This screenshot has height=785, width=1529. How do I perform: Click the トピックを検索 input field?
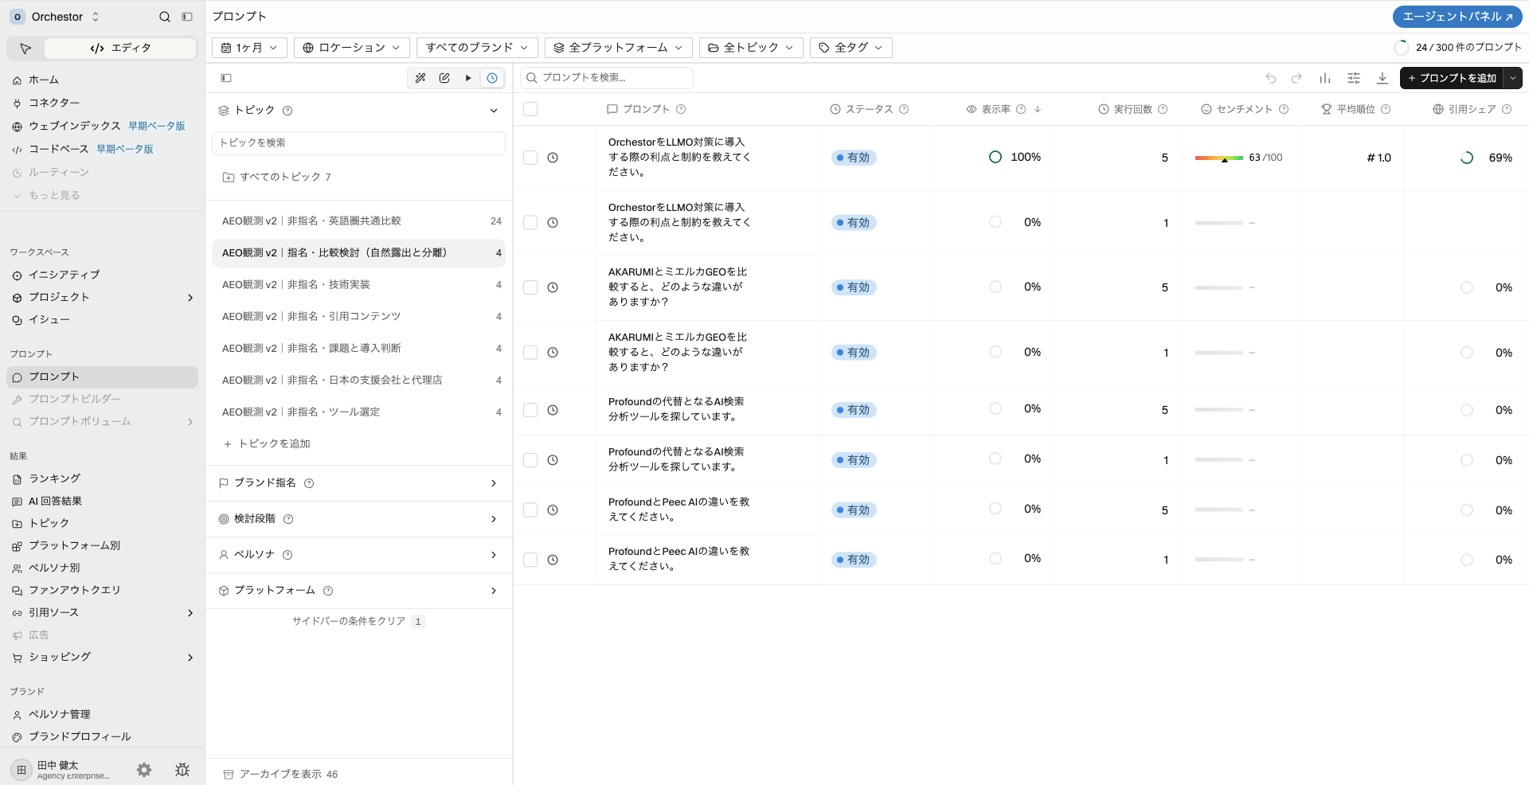tap(358, 143)
